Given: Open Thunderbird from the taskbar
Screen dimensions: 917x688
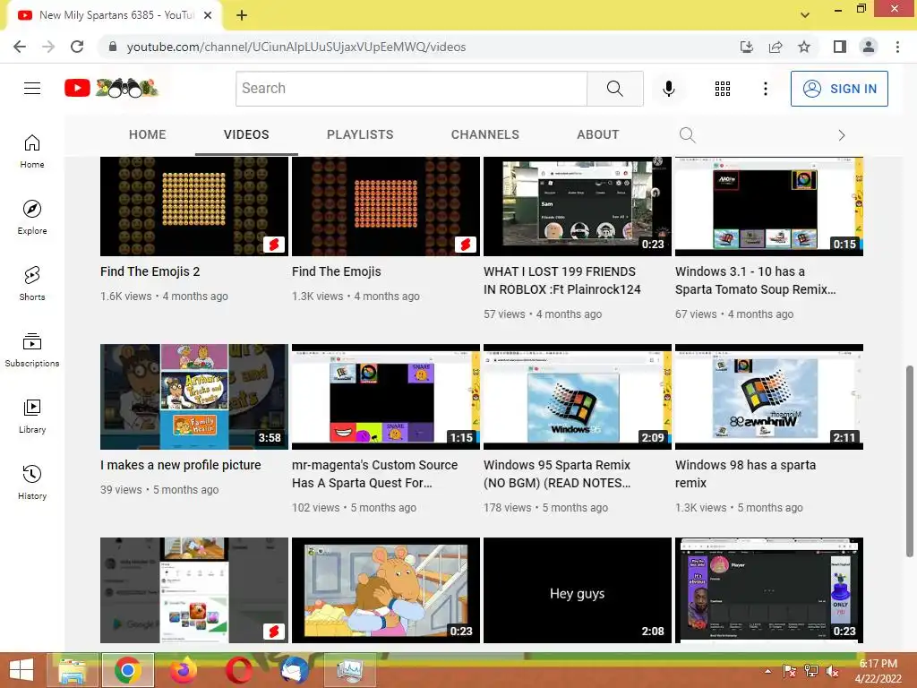Looking at the screenshot, I should click(294, 670).
